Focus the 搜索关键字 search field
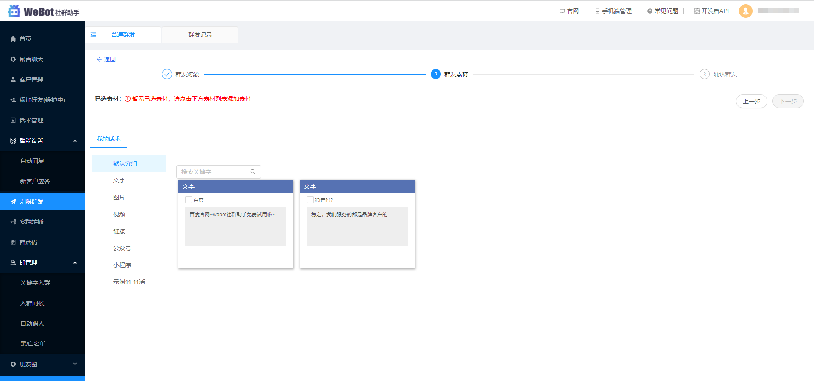 (x=219, y=172)
